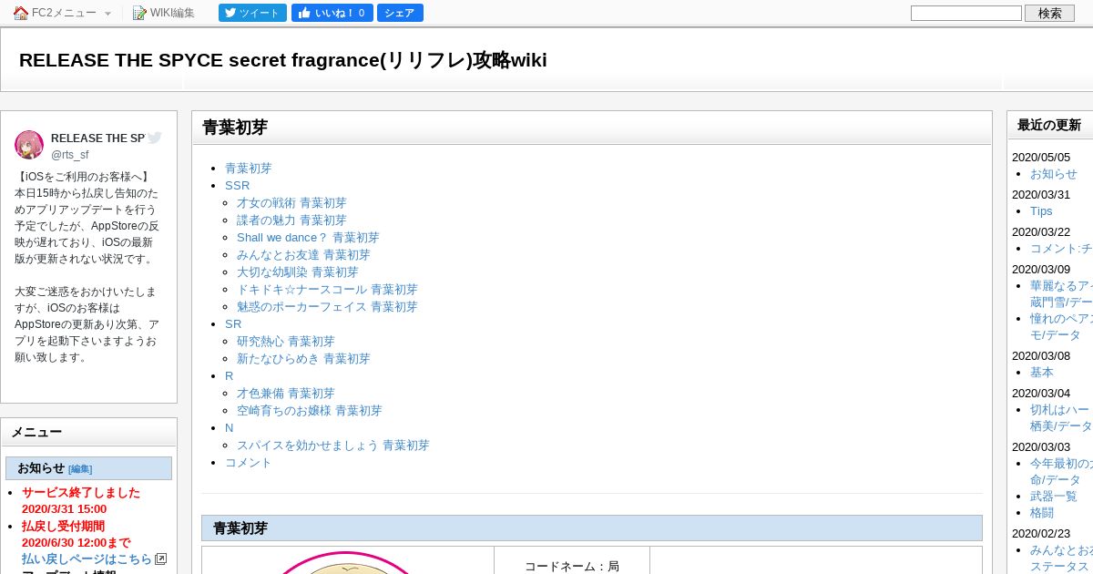Image resolution: width=1093 pixels, height=574 pixels.
Task: Open 武器一覧 in recent updates
Action: (1054, 497)
